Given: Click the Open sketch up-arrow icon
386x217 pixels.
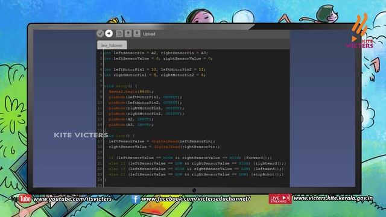Looking at the screenshot, I should tap(128, 34).
